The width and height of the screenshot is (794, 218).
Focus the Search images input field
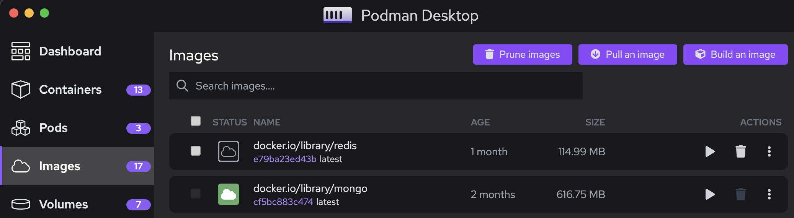point(383,86)
